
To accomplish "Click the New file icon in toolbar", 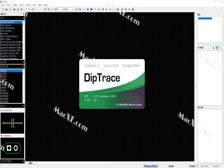I will (x=3, y=9).
